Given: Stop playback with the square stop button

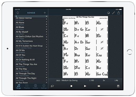Looking at the screenshot, I should point(71,86).
